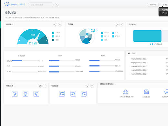Refresh the 微服务数 panel
The width and height of the screenshot is (168, 126).
55,25
